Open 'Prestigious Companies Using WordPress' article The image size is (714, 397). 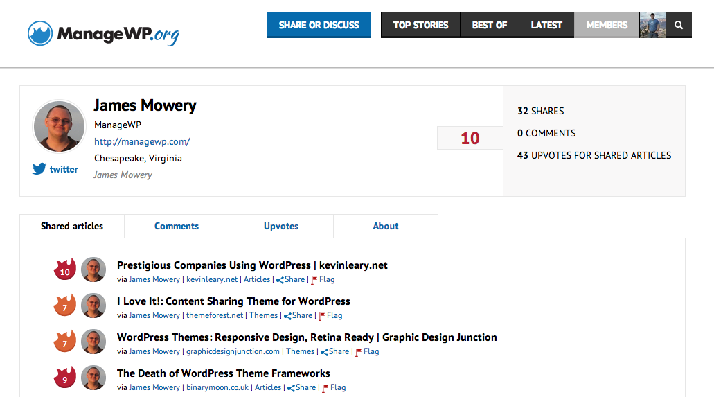(x=252, y=265)
